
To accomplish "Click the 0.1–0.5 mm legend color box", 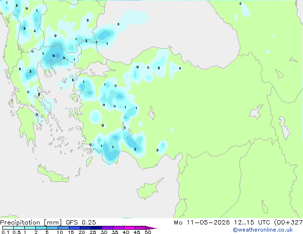I will (x=8, y=228).
